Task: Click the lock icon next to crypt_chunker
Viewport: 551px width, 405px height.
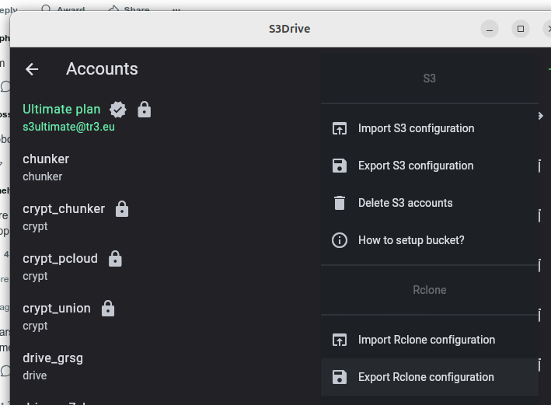Action: point(122,209)
